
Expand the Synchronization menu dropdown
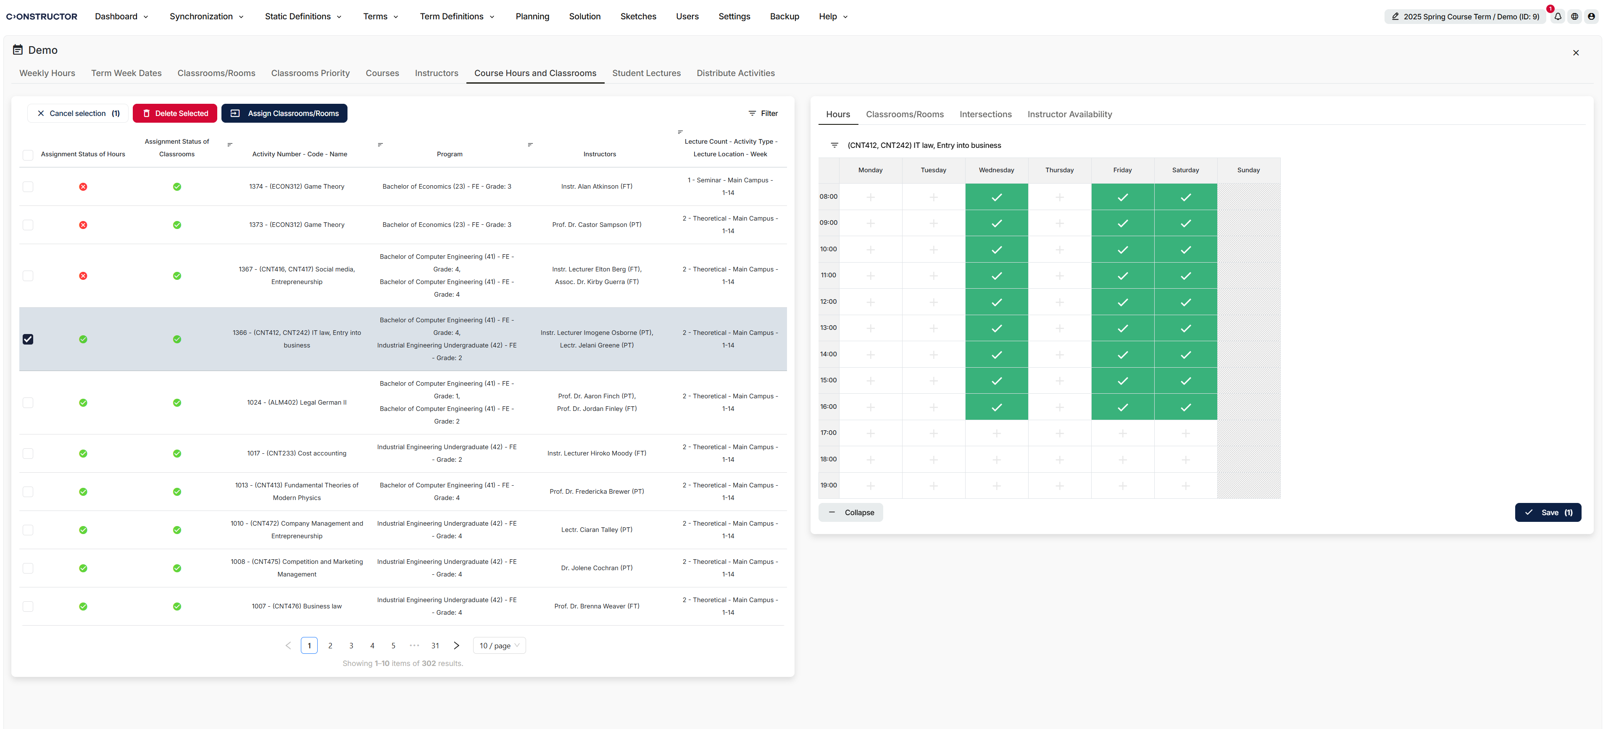point(206,17)
